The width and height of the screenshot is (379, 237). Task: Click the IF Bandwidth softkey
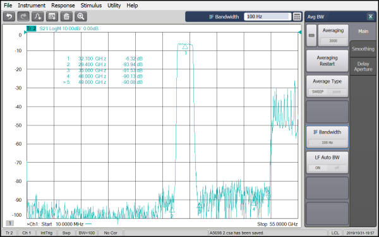[327, 137]
